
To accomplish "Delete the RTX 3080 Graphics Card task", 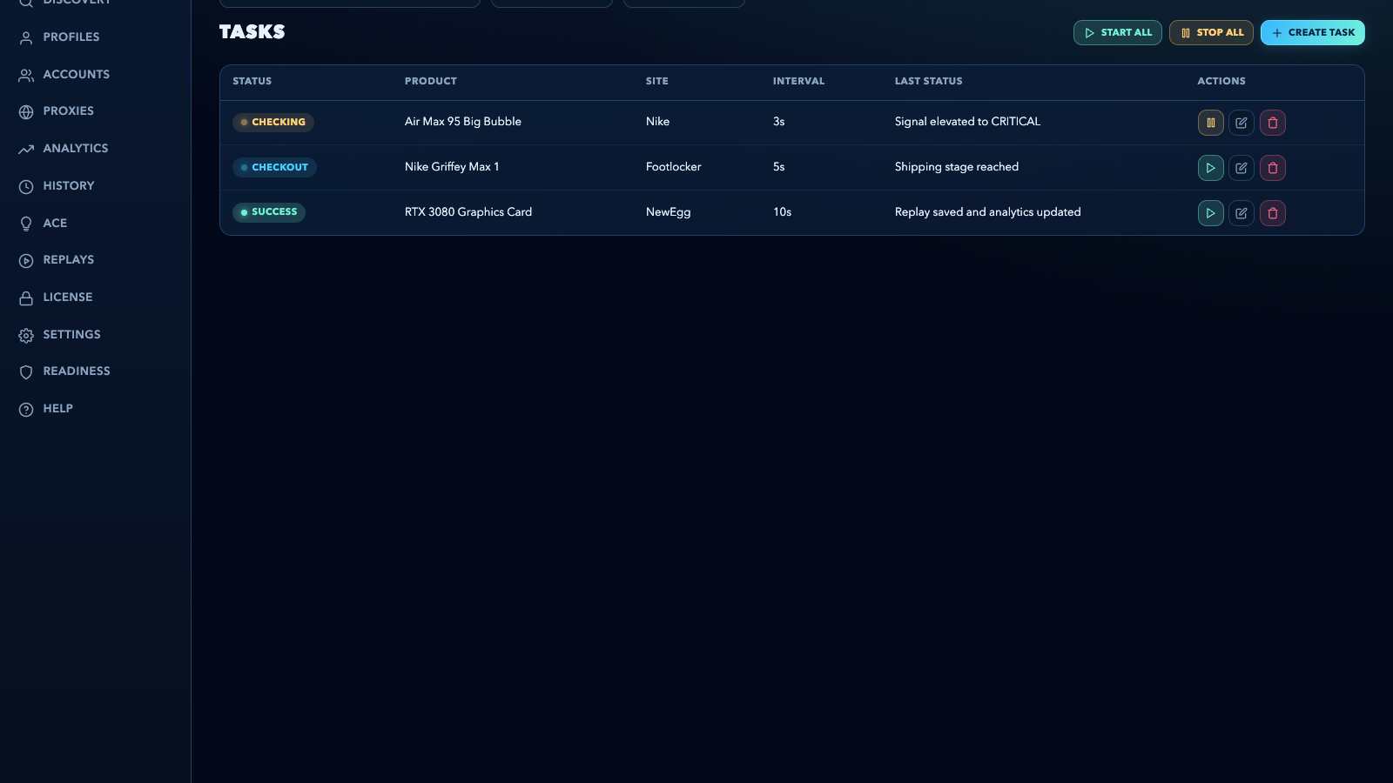I will point(1273,212).
